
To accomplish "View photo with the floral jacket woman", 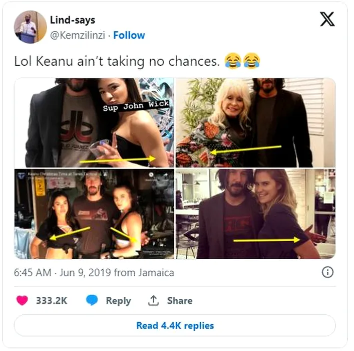I will [x=255, y=123].
